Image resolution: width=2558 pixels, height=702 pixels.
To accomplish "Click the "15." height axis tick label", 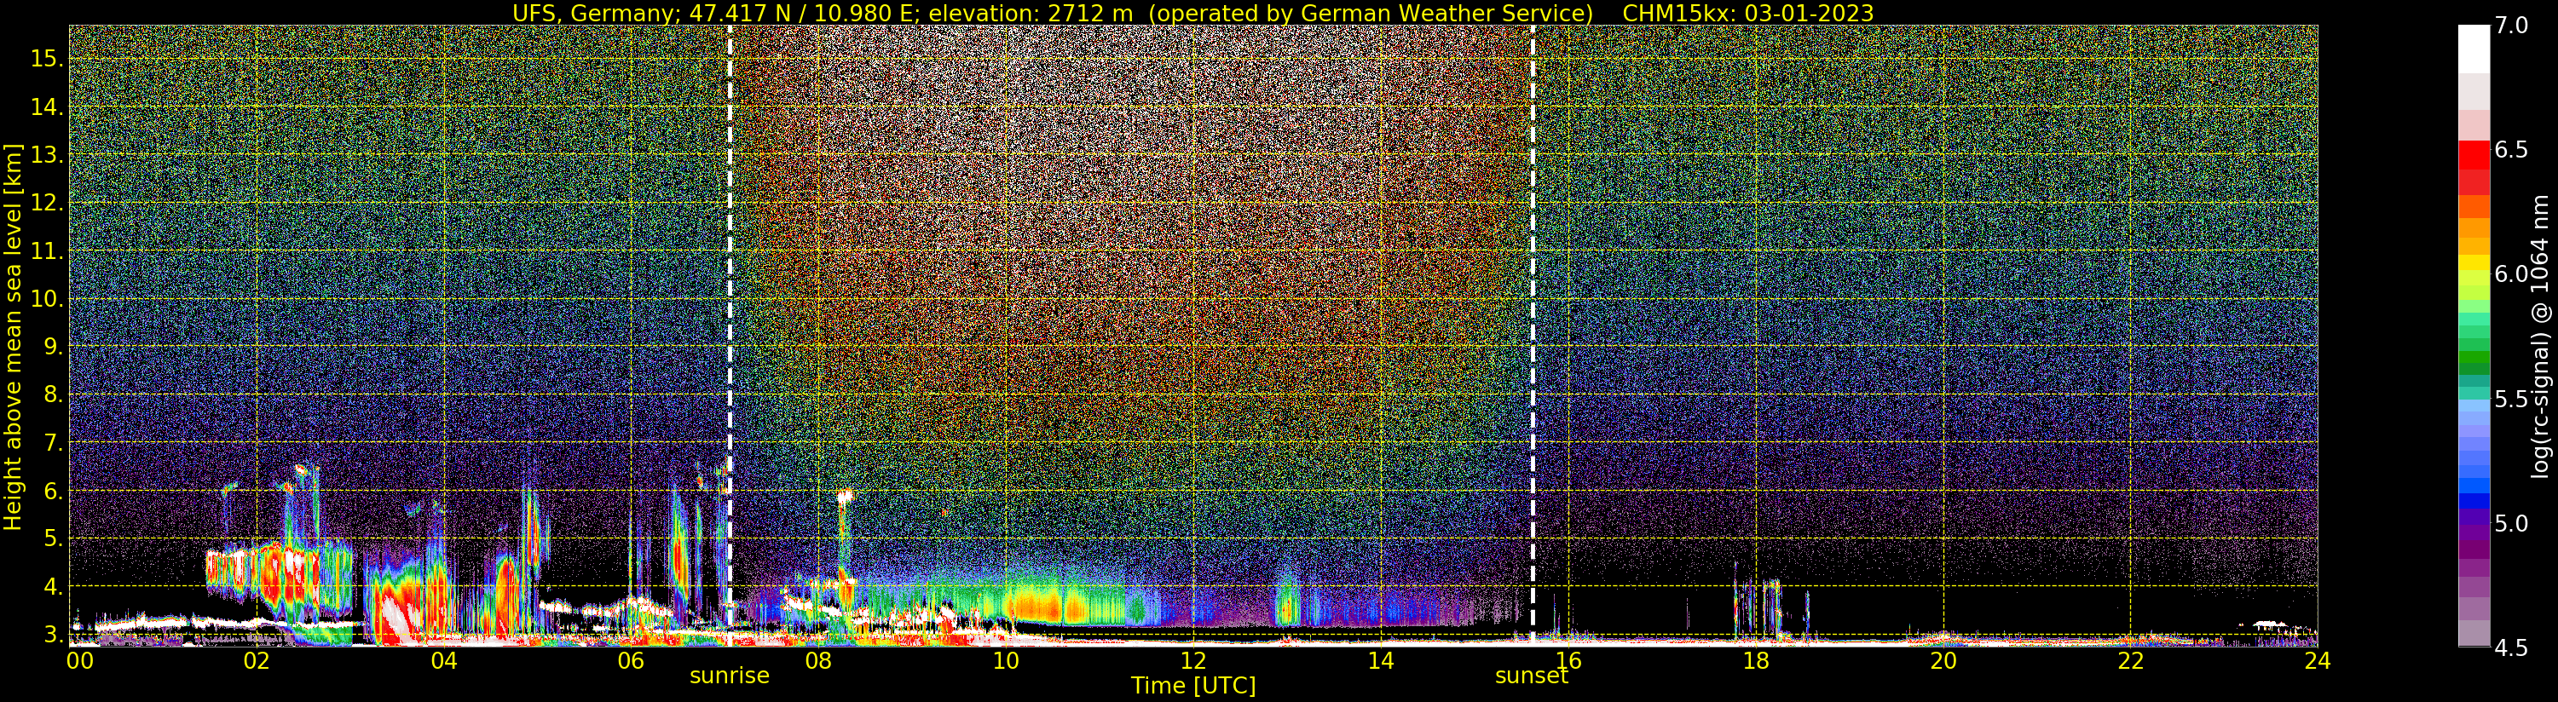I will (x=47, y=59).
